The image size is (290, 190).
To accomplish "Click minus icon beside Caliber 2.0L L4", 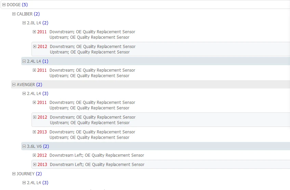I will tap(24, 23).
